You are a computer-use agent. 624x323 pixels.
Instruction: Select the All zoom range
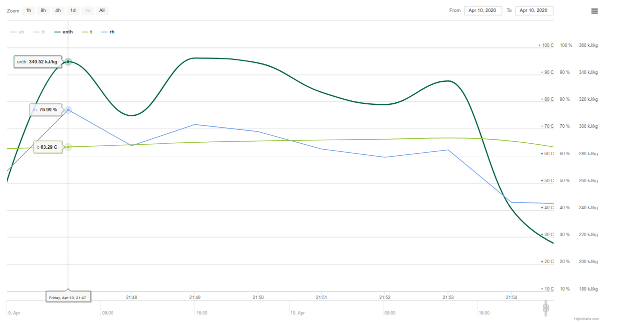[x=102, y=10]
